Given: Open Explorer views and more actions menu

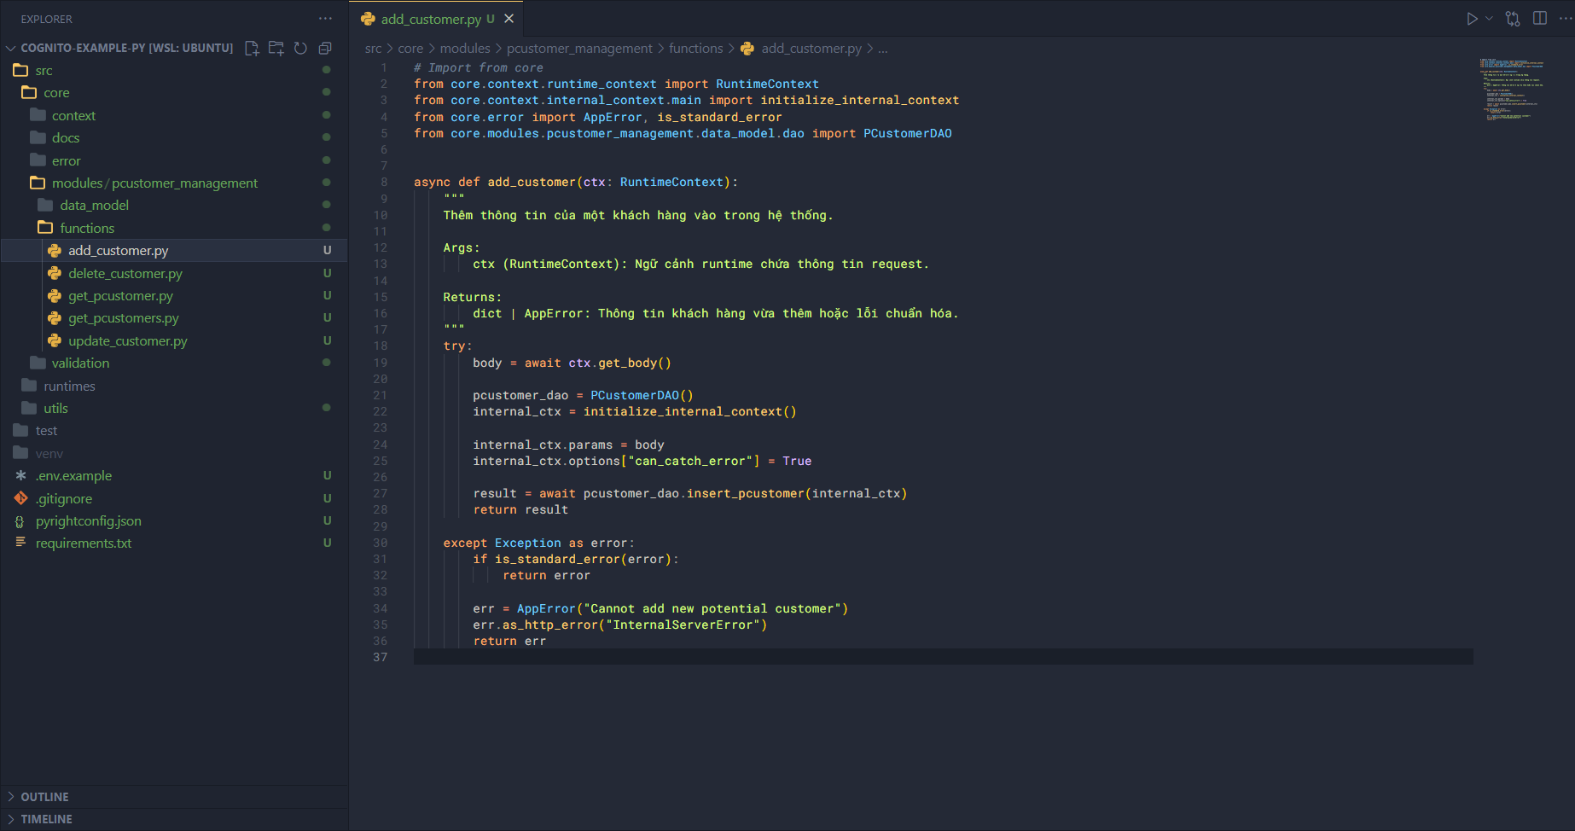Looking at the screenshot, I should [x=325, y=19].
